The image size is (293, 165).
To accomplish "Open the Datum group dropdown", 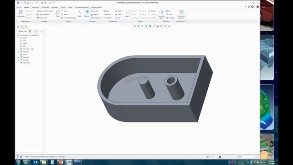I will click(68, 22).
